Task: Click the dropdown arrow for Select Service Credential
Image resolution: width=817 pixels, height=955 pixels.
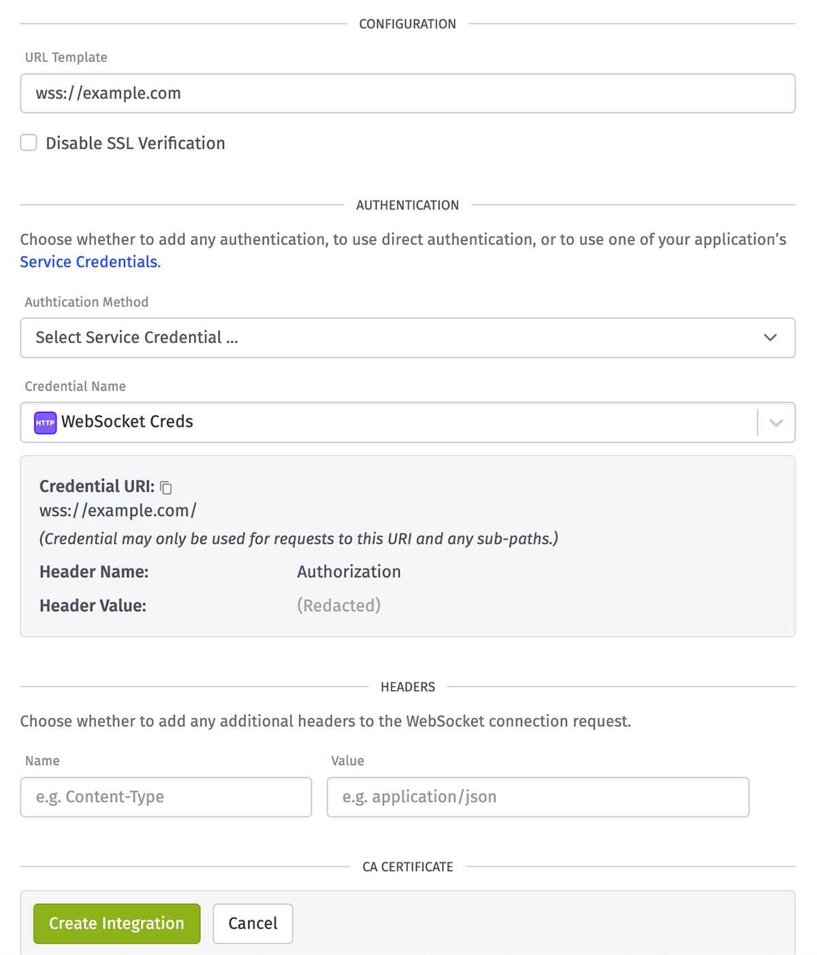Action: [x=771, y=338]
